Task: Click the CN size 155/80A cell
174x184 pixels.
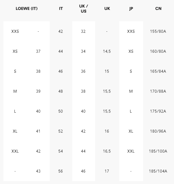Action: [158, 31]
